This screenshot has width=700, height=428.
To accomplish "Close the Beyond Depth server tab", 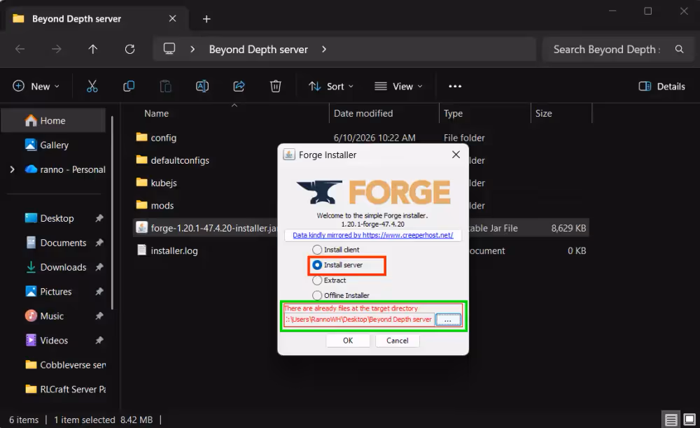I will point(172,19).
